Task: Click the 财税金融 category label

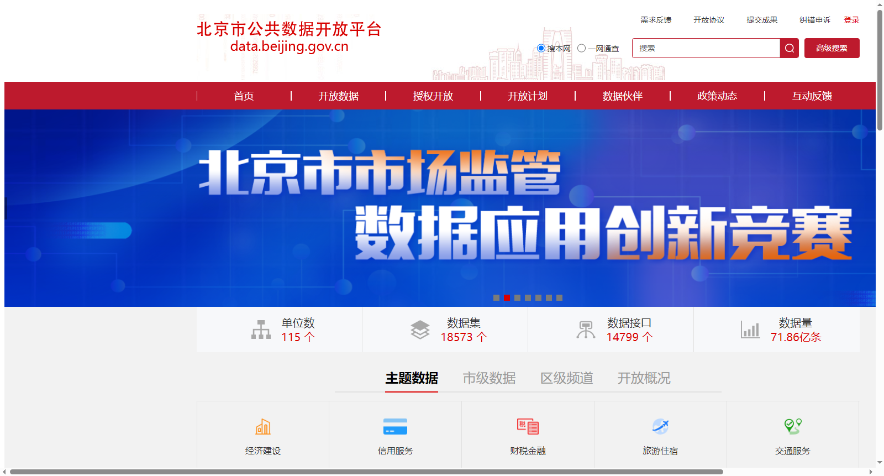Action: point(528,451)
